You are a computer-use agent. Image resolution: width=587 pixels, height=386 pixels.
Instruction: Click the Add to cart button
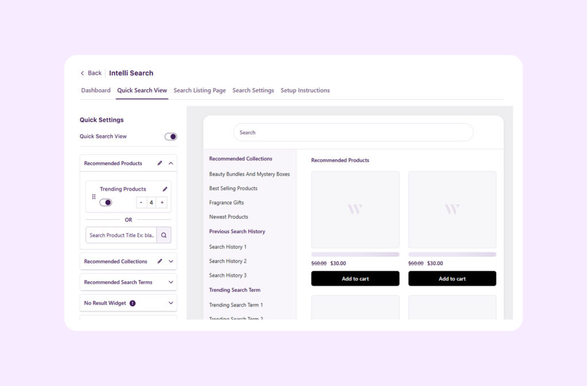355,278
